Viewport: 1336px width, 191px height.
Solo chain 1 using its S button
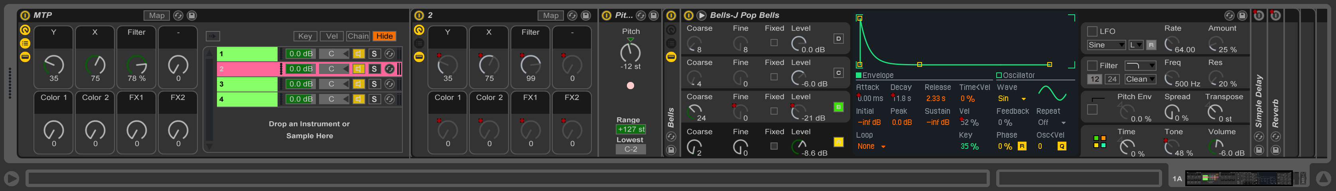[374, 54]
